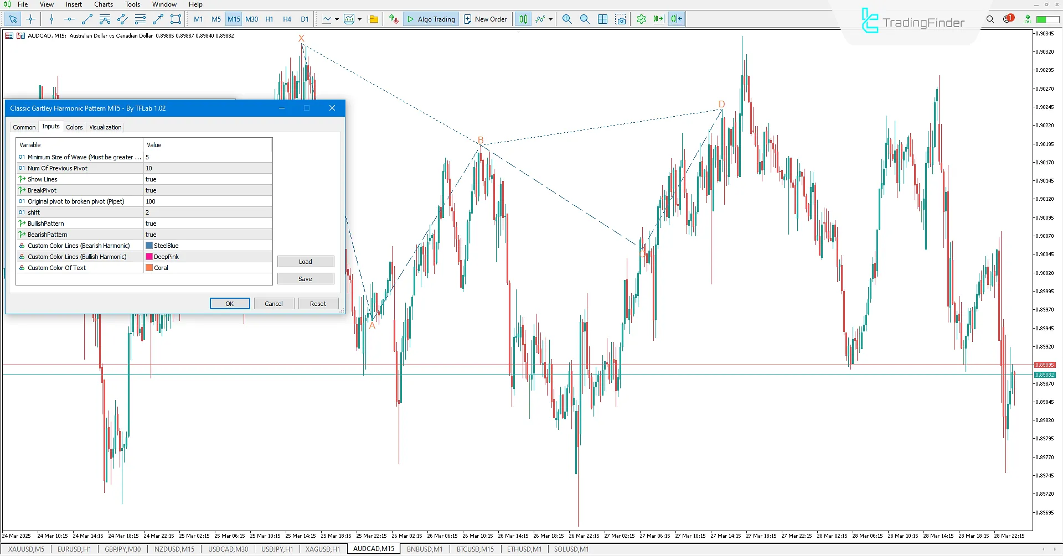Select the Horizontal Line tool
This screenshot has width=1063, height=556.
69,19
